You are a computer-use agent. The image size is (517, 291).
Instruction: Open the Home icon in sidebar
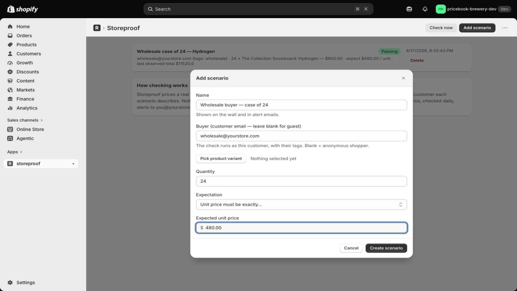click(10, 27)
